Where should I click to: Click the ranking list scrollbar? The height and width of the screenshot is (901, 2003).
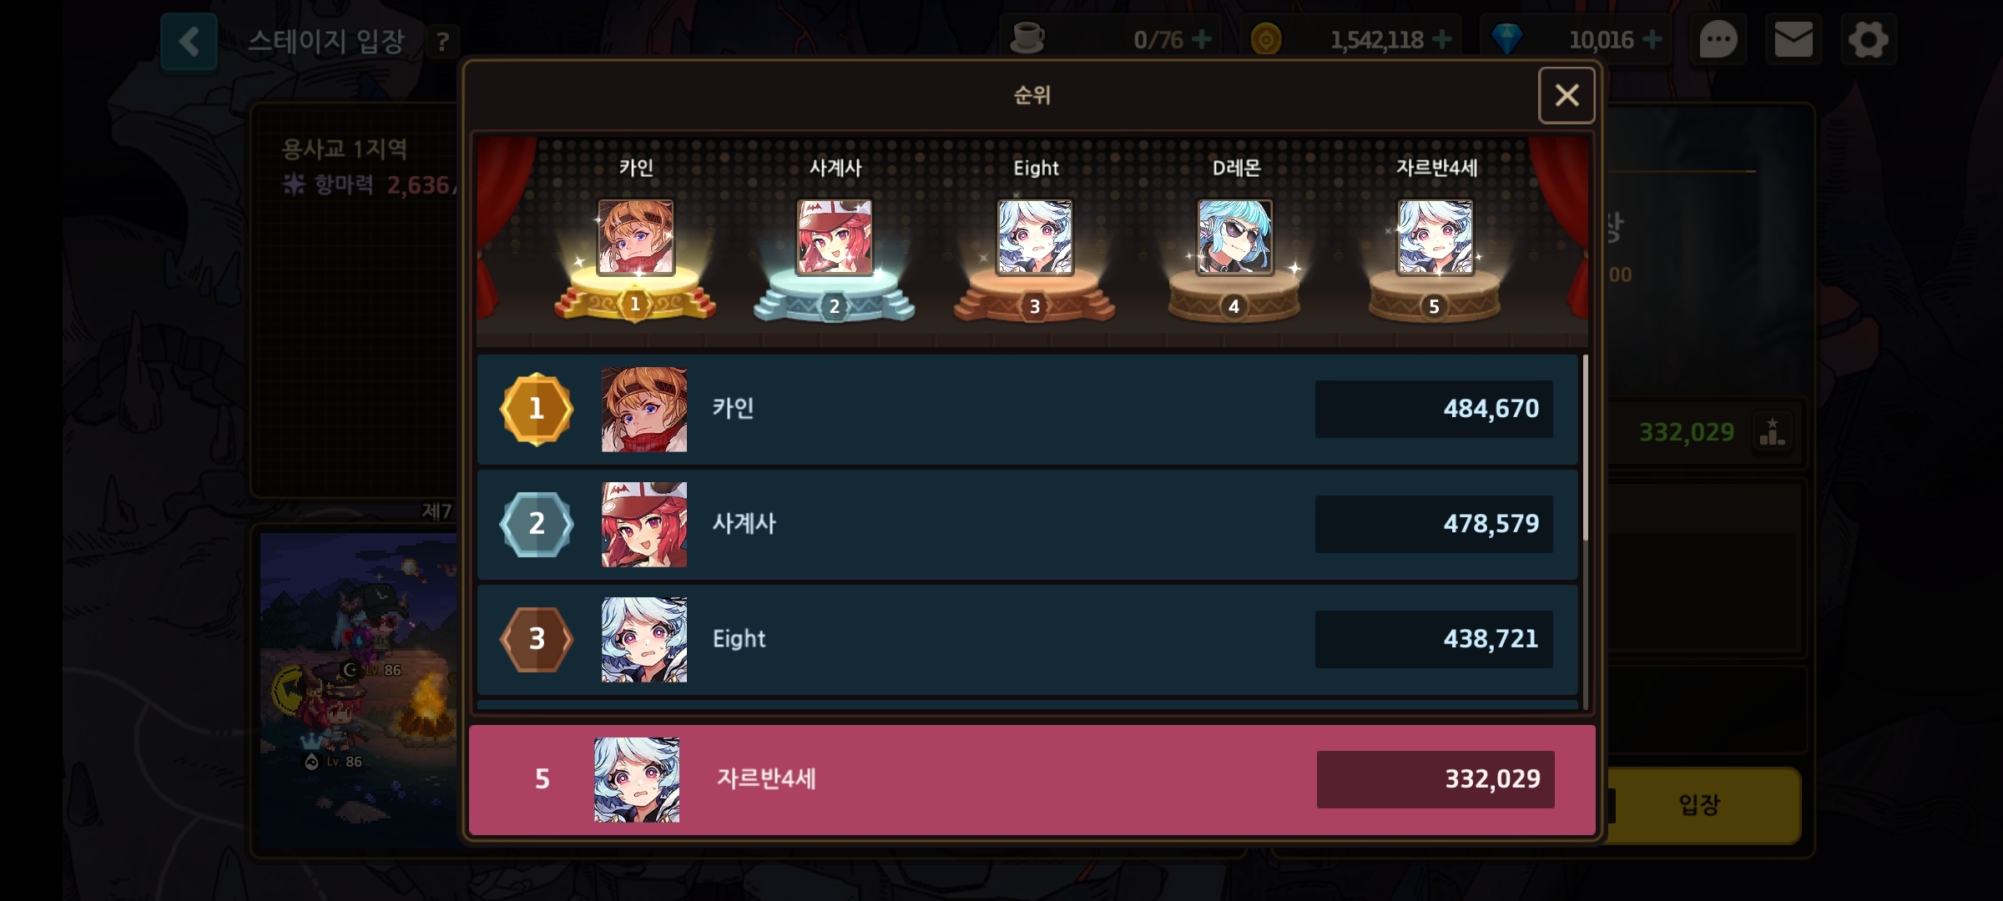(x=1585, y=448)
